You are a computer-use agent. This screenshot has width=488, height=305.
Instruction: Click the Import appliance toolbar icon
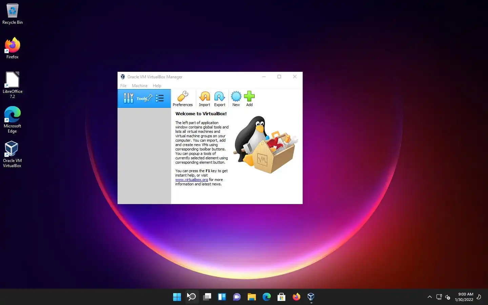[x=204, y=99]
